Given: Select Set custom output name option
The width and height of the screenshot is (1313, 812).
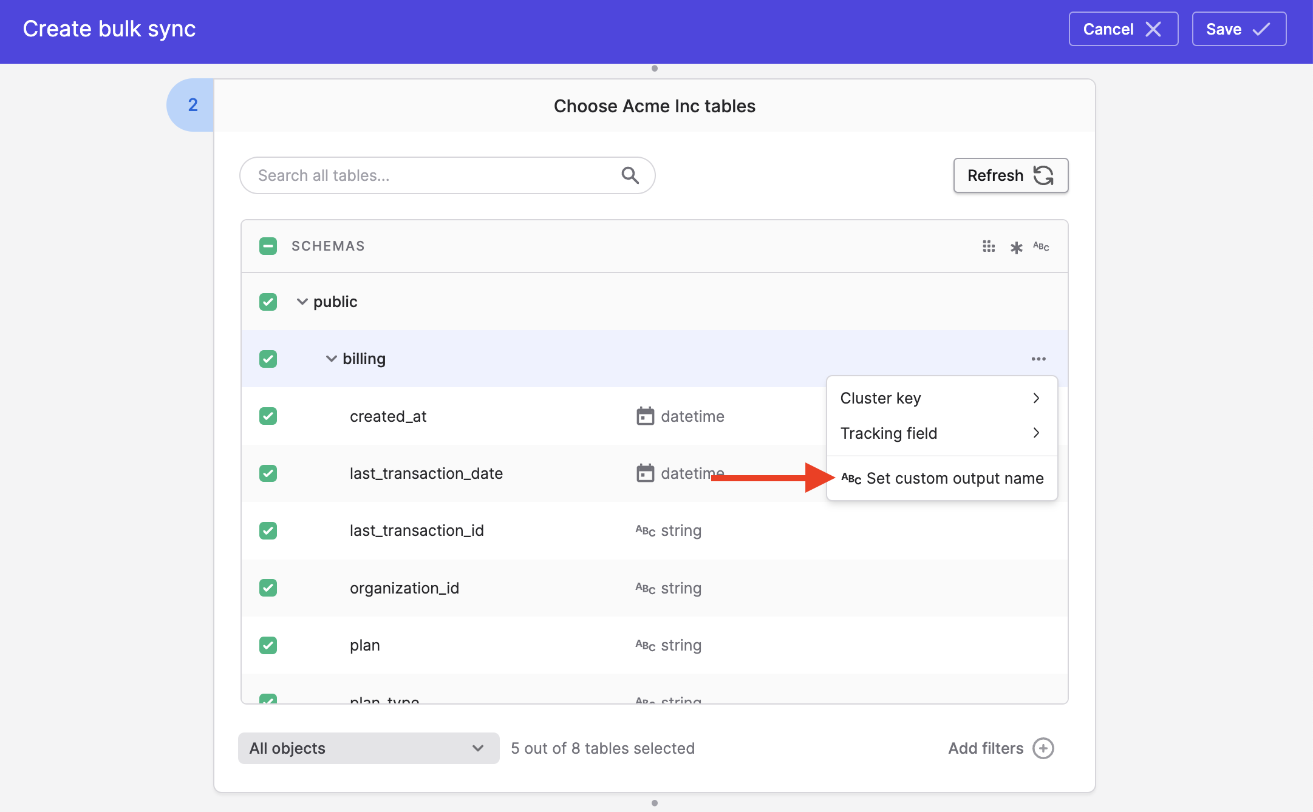Looking at the screenshot, I should pos(942,478).
